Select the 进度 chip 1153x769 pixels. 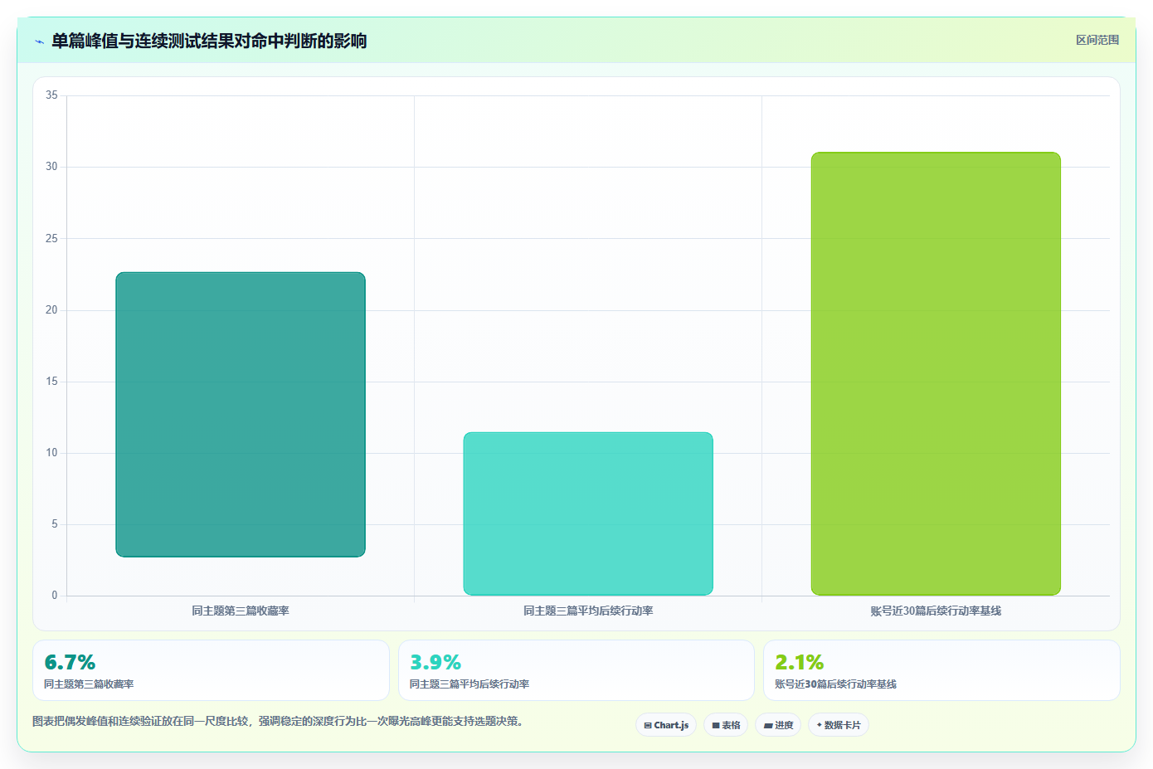778,725
